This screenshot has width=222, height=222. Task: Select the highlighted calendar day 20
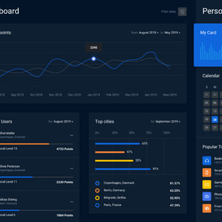tap(215, 120)
